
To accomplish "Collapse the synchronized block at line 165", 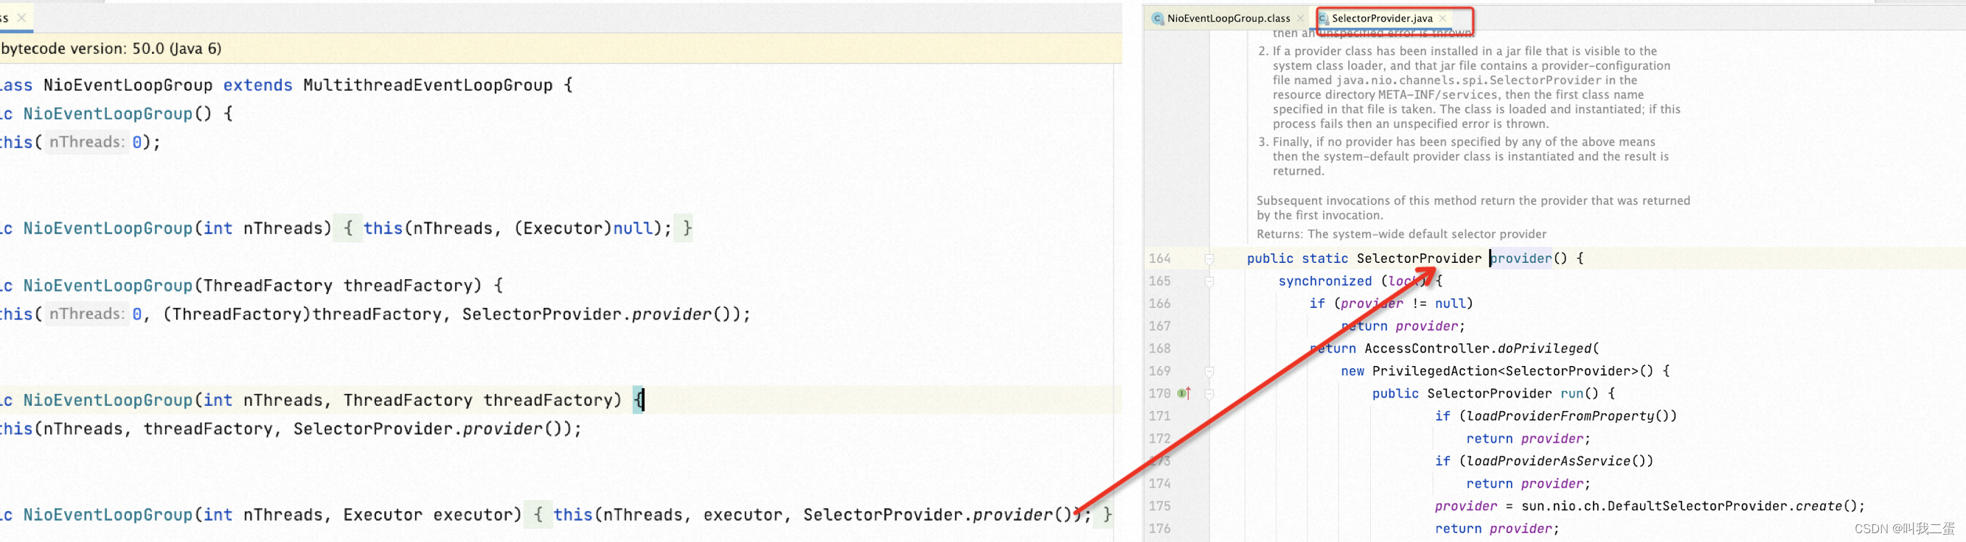I will click(x=1209, y=281).
